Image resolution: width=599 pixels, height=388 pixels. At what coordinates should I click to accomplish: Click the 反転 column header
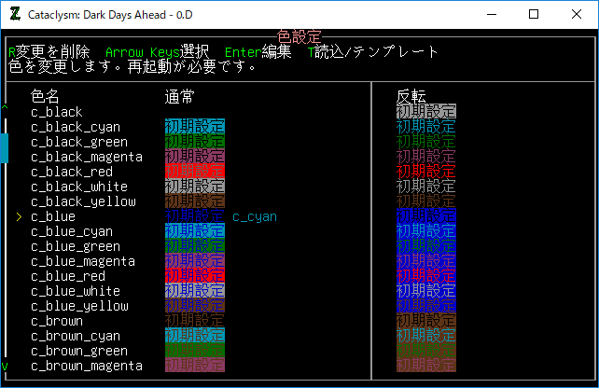coord(411,96)
